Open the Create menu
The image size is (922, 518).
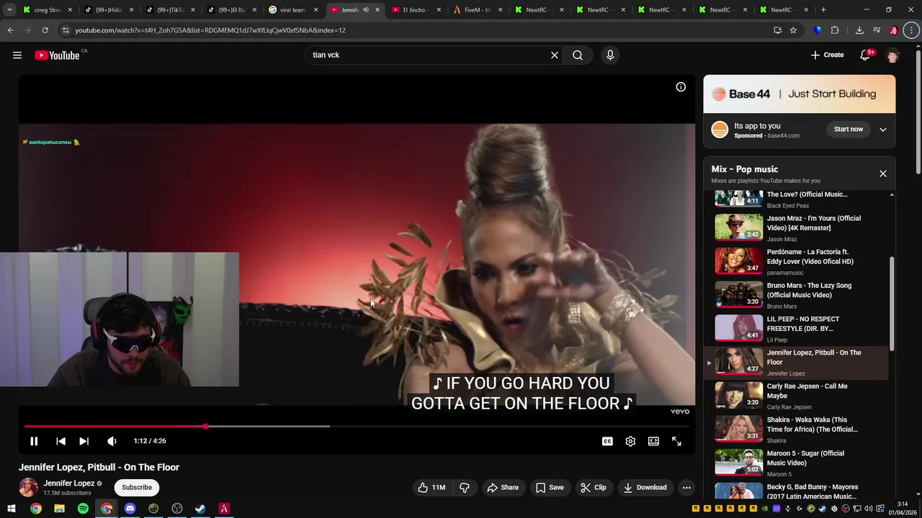pyautogui.click(x=827, y=55)
